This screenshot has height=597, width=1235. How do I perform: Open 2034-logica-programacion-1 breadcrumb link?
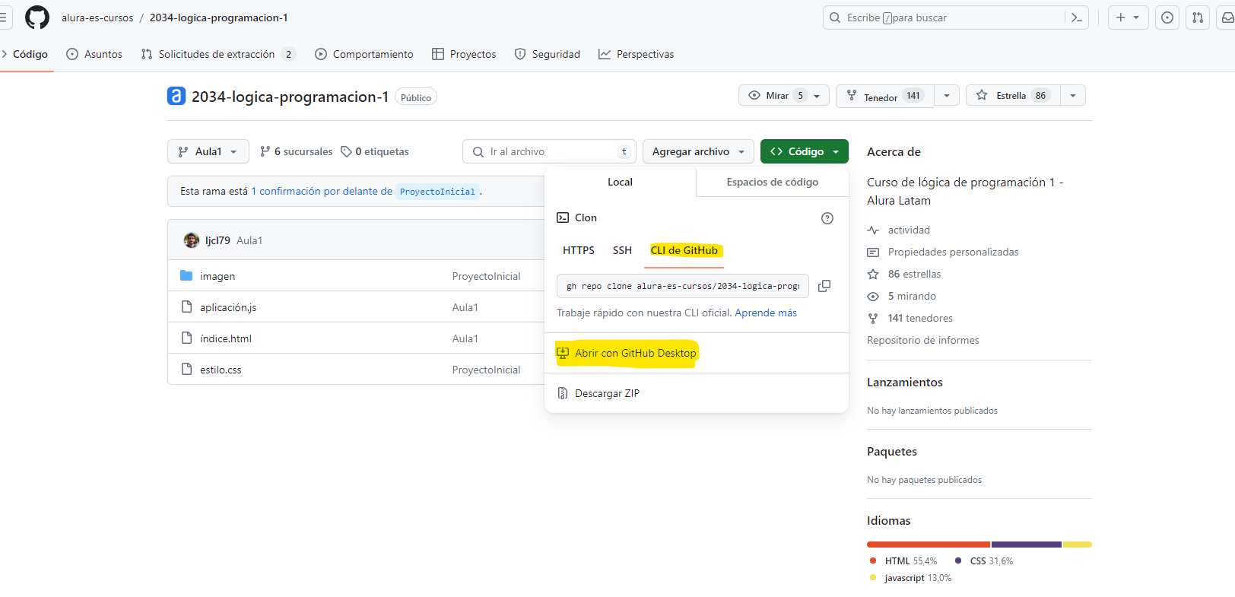click(218, 17)
